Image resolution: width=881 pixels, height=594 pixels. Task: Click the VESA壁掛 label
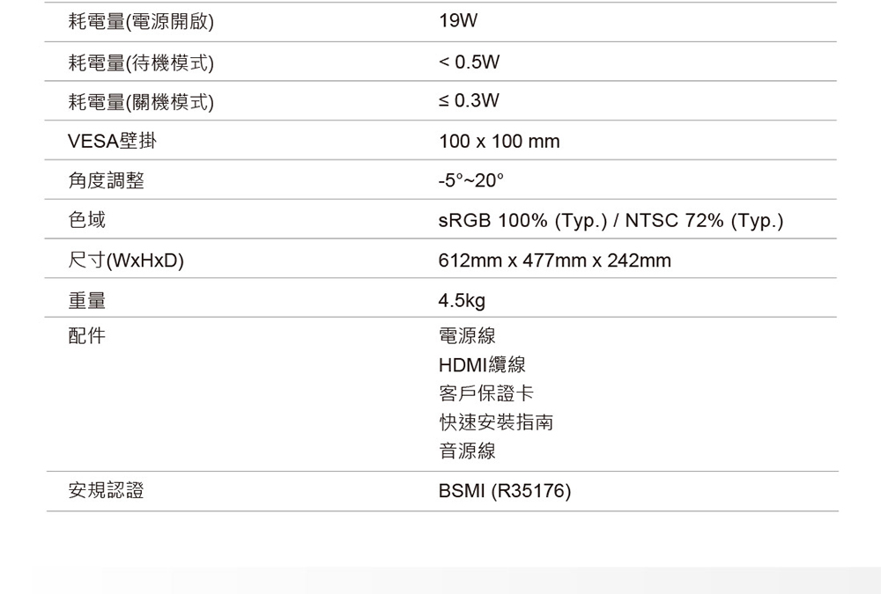114,142
